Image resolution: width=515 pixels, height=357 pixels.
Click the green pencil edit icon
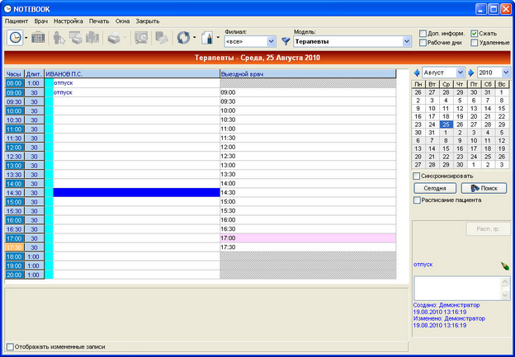point(505,266)
